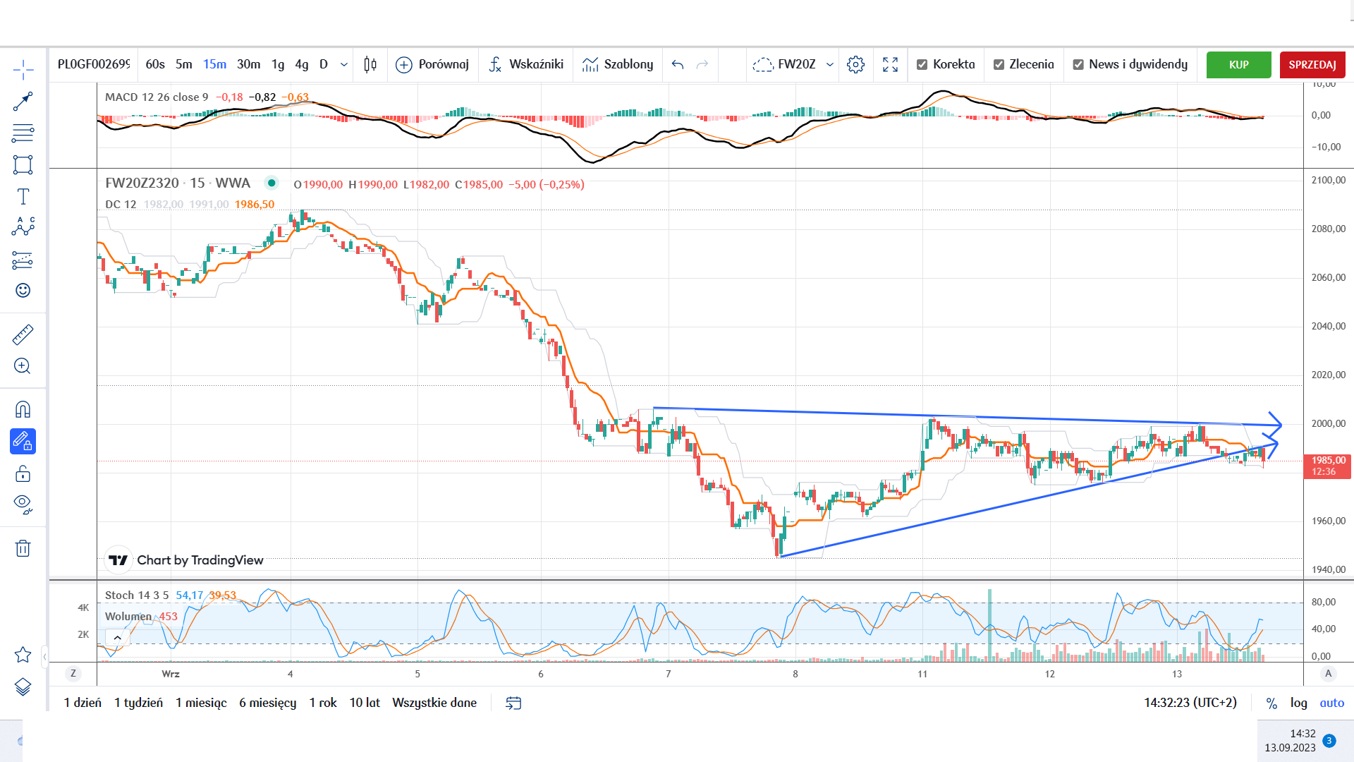Select the DC 12 indicator legend
The width and height of the screenshot is (1354, 762).
[121, 205]
